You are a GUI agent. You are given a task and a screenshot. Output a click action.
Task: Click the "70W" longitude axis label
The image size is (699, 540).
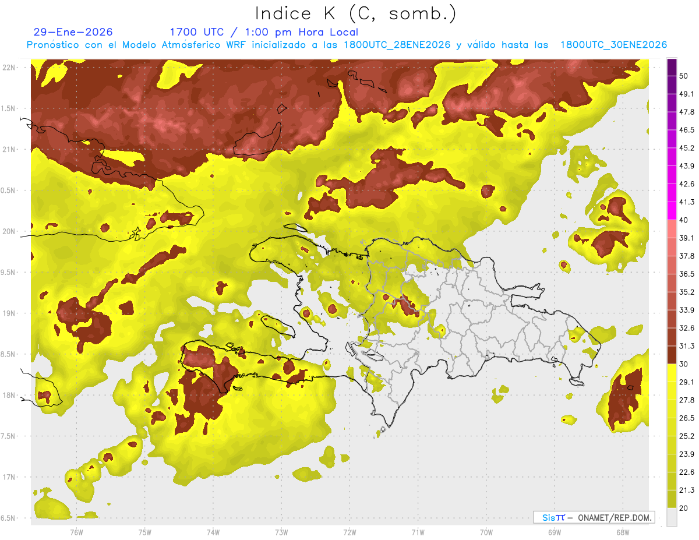[486, 532]
